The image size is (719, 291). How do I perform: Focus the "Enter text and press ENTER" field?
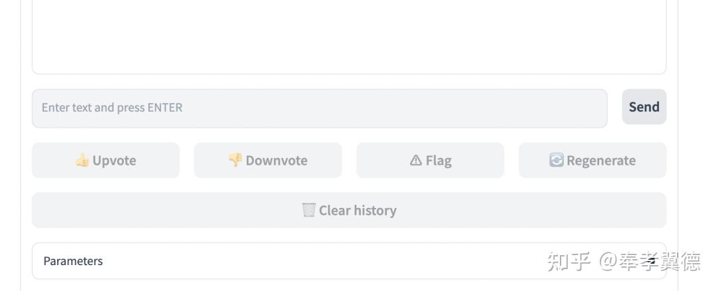click(x=320, y=108)
